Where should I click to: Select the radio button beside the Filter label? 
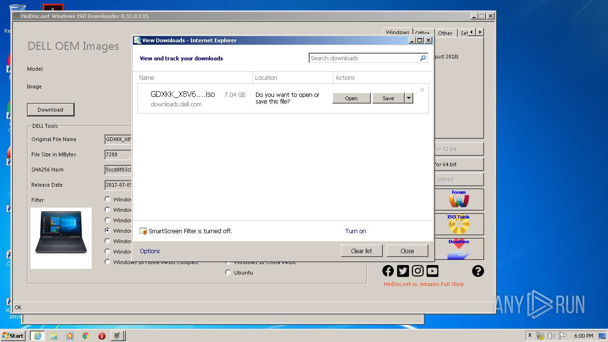point(107,199)
